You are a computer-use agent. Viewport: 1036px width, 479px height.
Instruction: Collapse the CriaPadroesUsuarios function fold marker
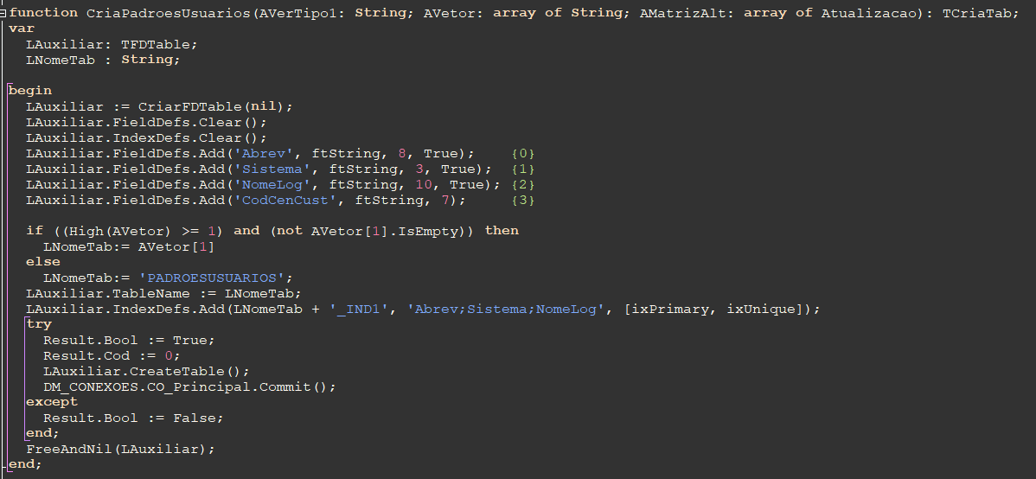tap(4, 13)
